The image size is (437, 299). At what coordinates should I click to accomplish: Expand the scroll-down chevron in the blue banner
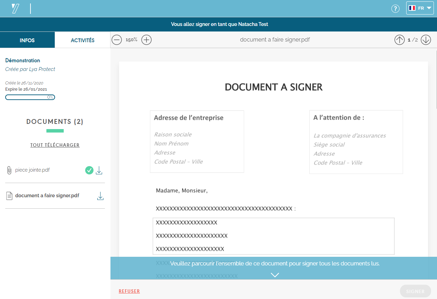(275, 275)
